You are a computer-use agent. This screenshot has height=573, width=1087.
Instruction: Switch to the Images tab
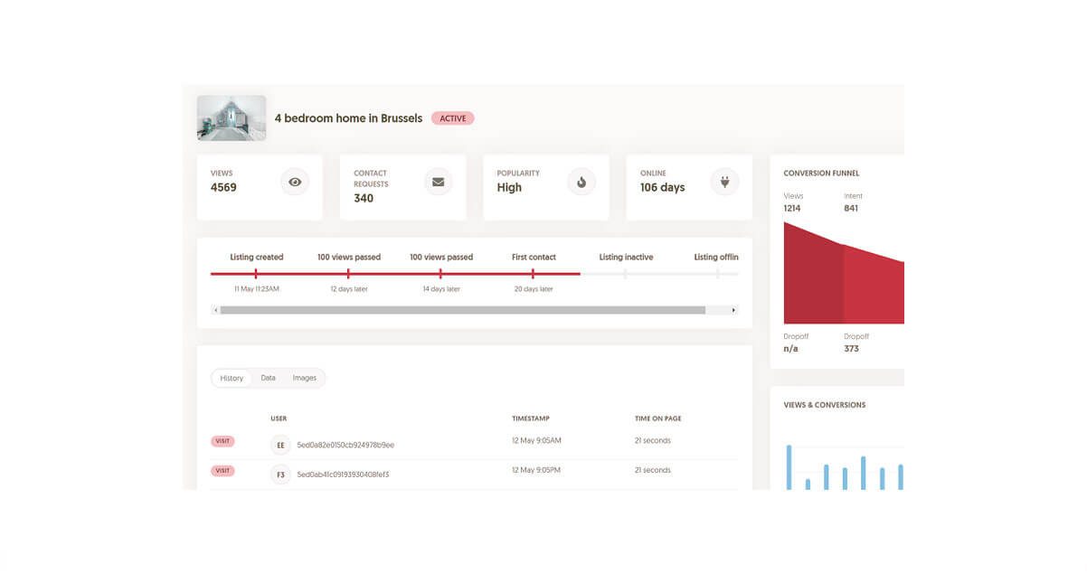tap(305, 378)
